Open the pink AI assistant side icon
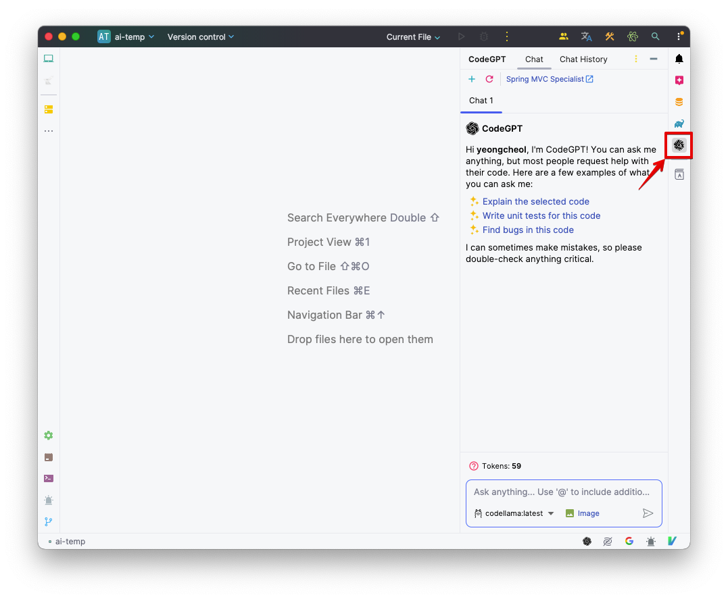The width and height of the screenshot is (728, 599). 679,80
